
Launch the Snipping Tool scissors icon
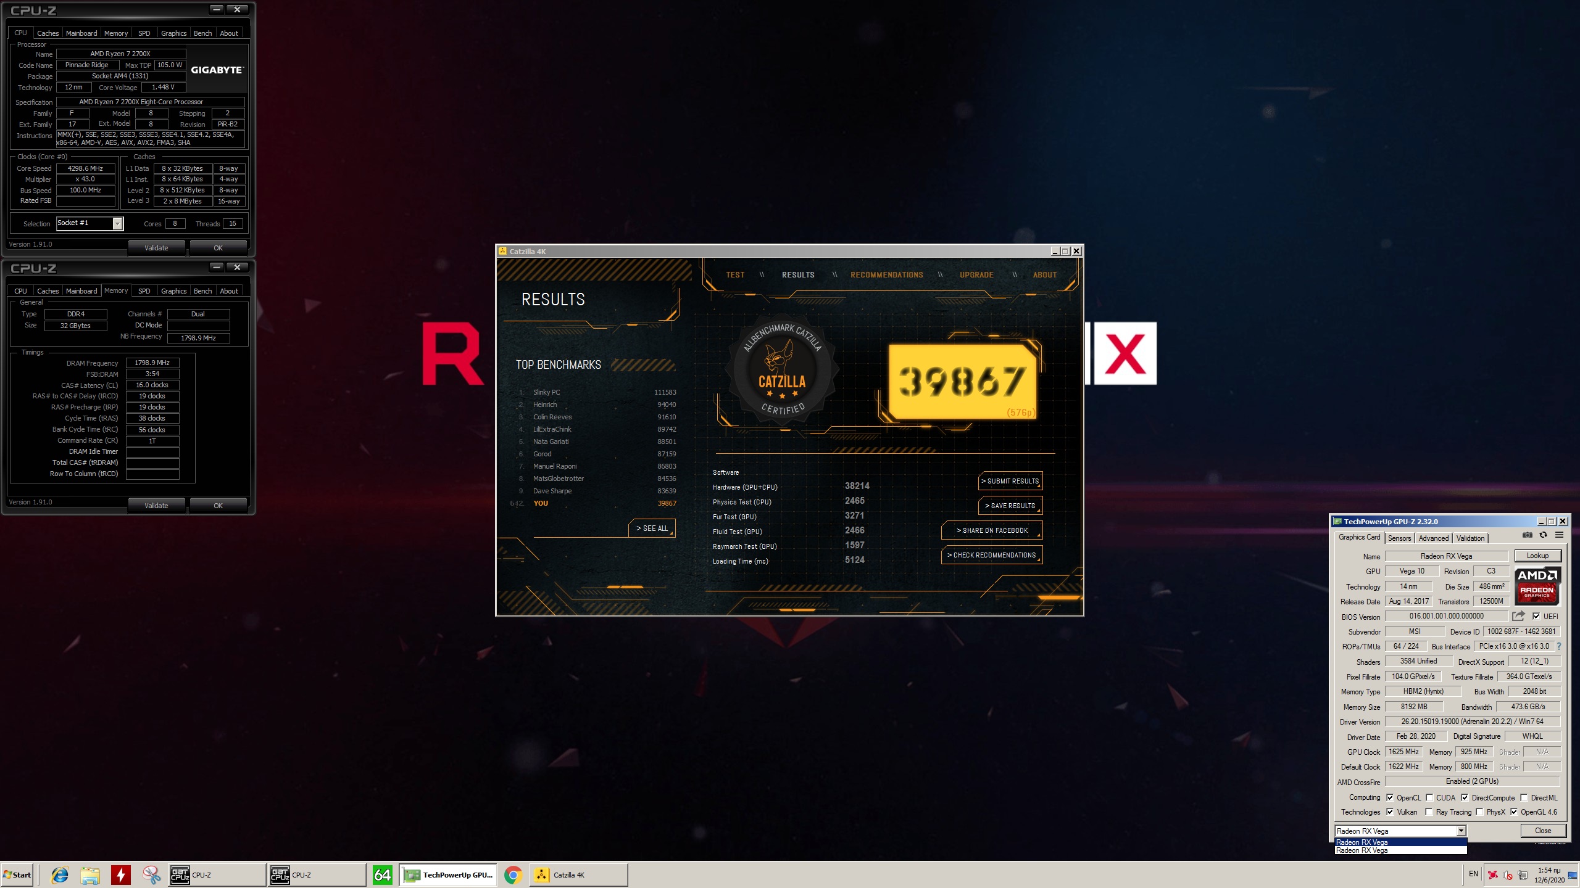[x=151, y=874]
